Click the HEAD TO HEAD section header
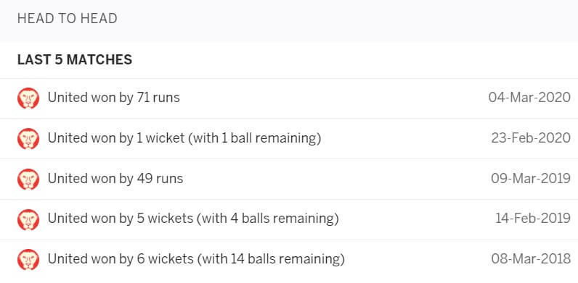This screenshot has width=578, height=283. 68,19
